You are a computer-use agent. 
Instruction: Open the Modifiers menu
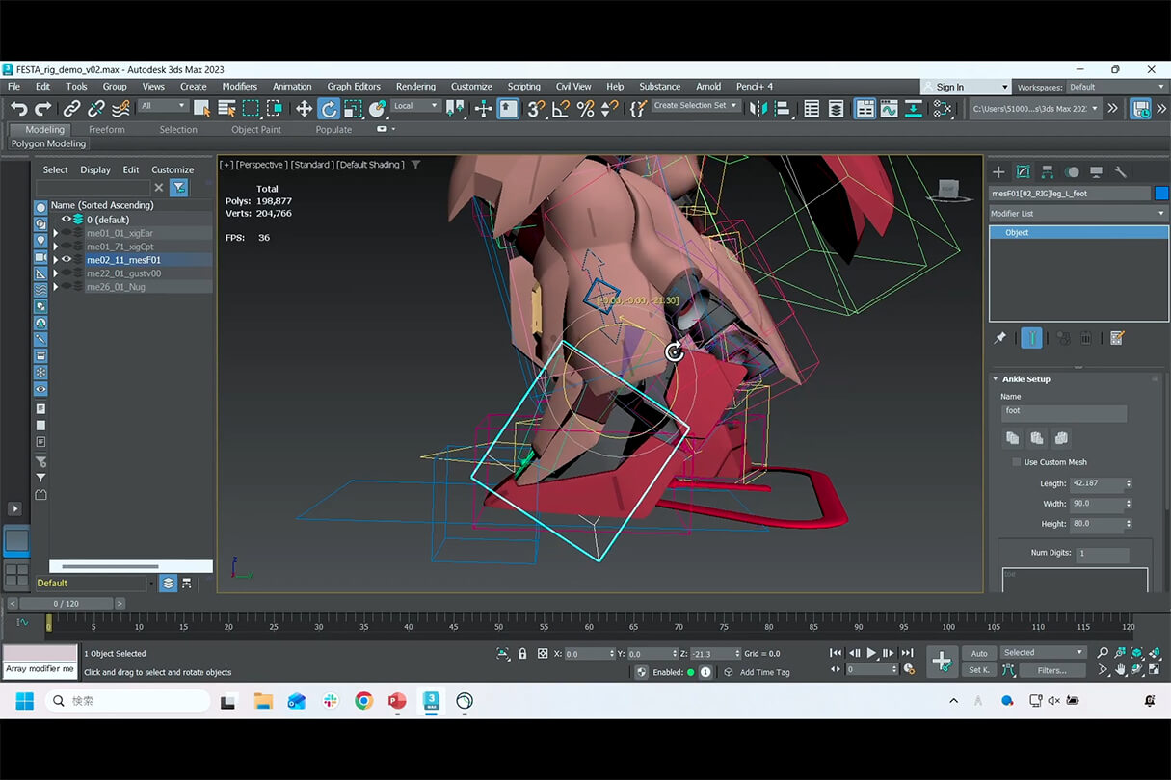pyautogui.click(x=239, y=87)
